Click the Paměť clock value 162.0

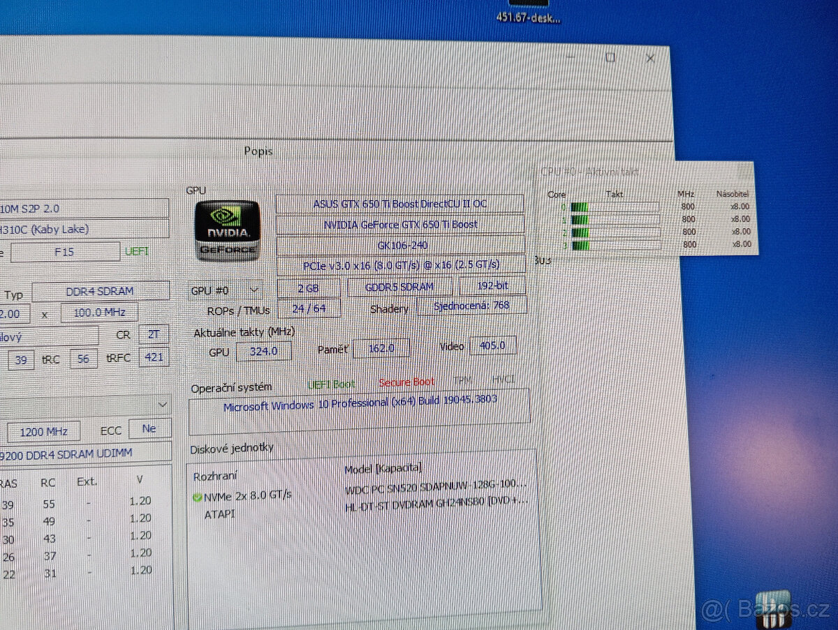coord(381,348)
